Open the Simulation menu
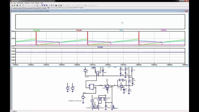 [x=27, y=3]
